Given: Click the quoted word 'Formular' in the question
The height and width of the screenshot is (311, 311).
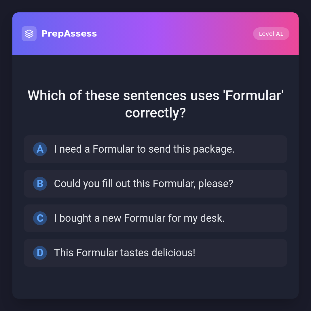Looking at the screenshot, I should [253, 96].
